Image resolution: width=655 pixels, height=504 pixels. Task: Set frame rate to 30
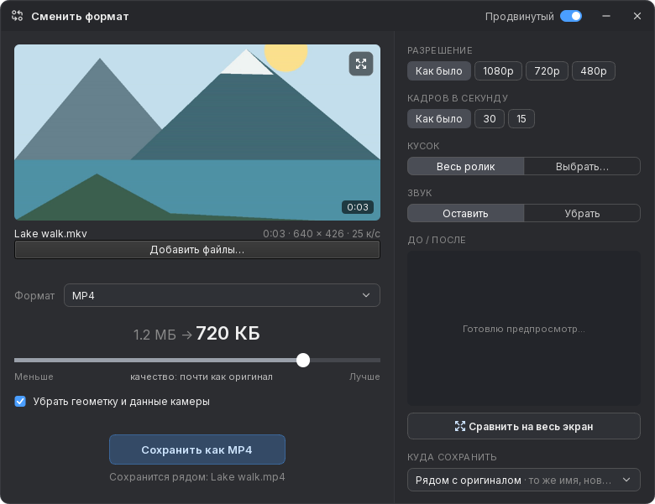pos(490,119)
